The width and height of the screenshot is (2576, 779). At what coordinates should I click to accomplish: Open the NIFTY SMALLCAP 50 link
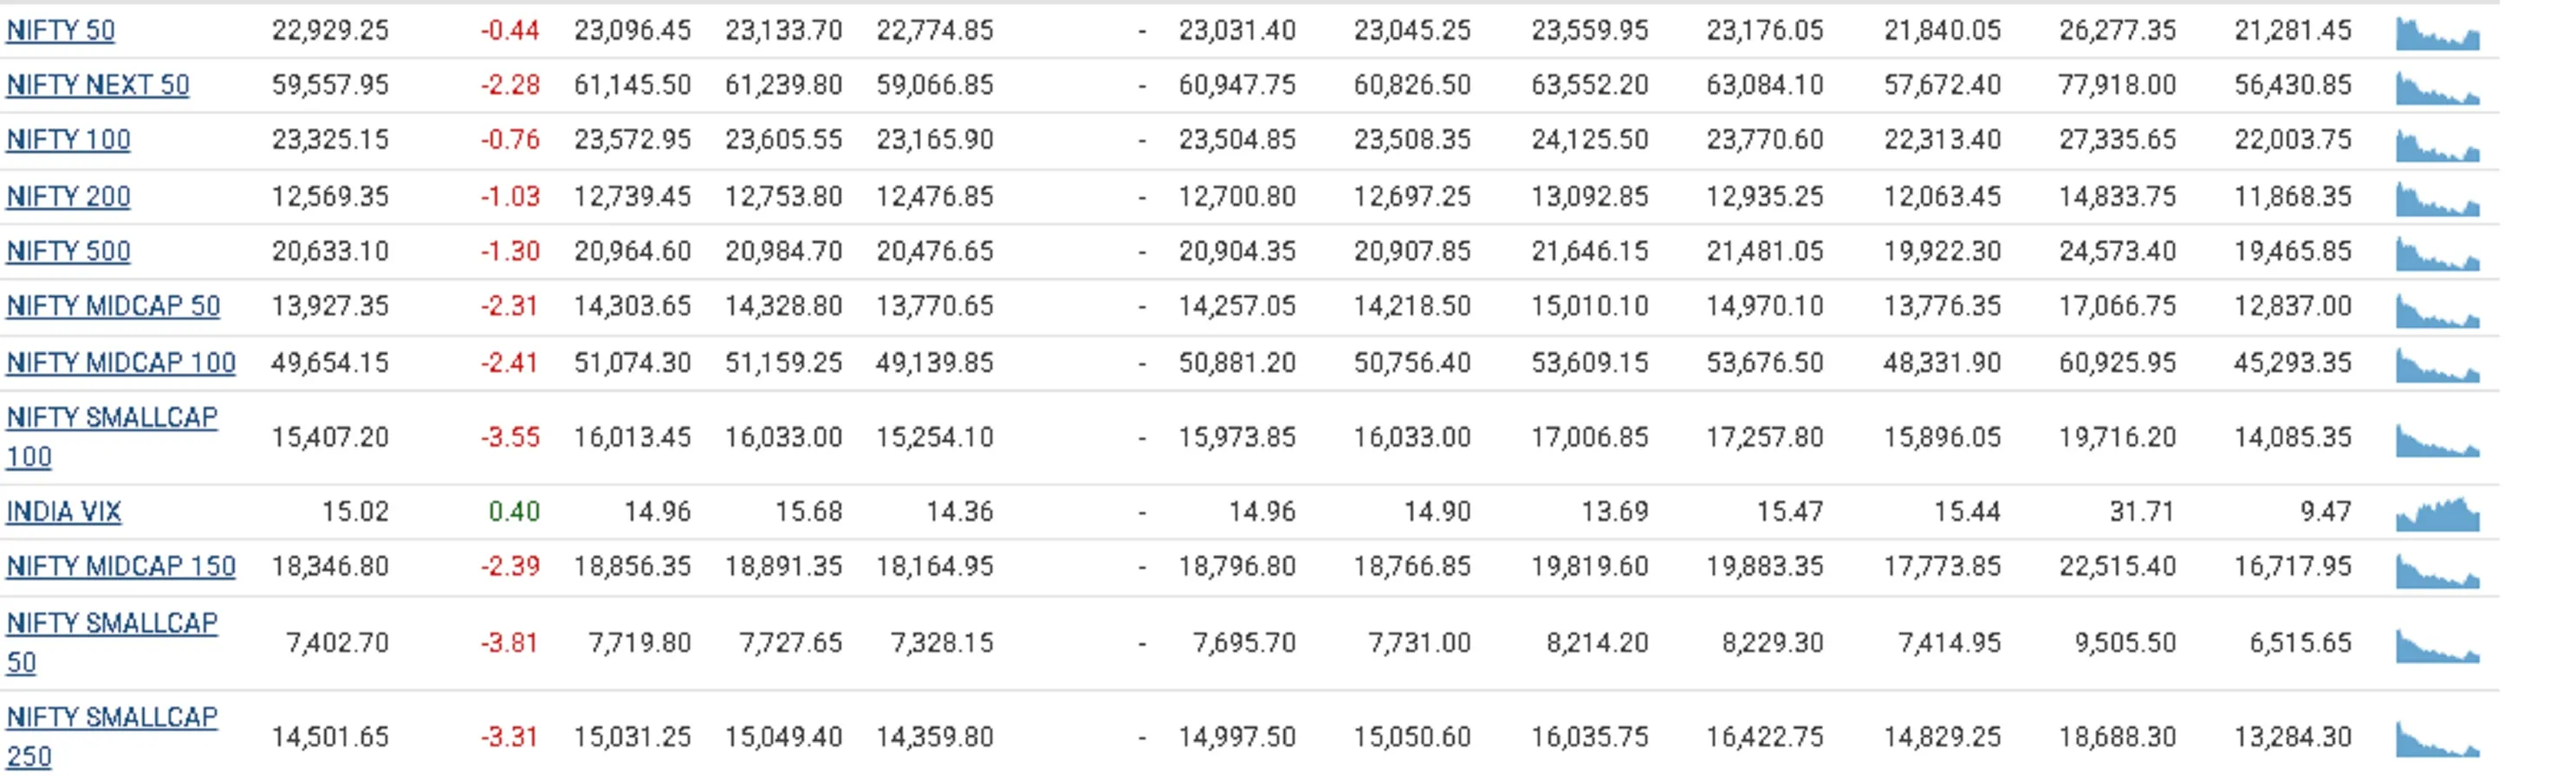click(x=111, y=624)
